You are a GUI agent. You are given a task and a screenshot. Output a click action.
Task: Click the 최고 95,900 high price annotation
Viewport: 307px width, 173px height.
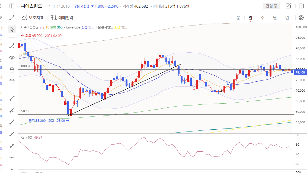point(41,36)
